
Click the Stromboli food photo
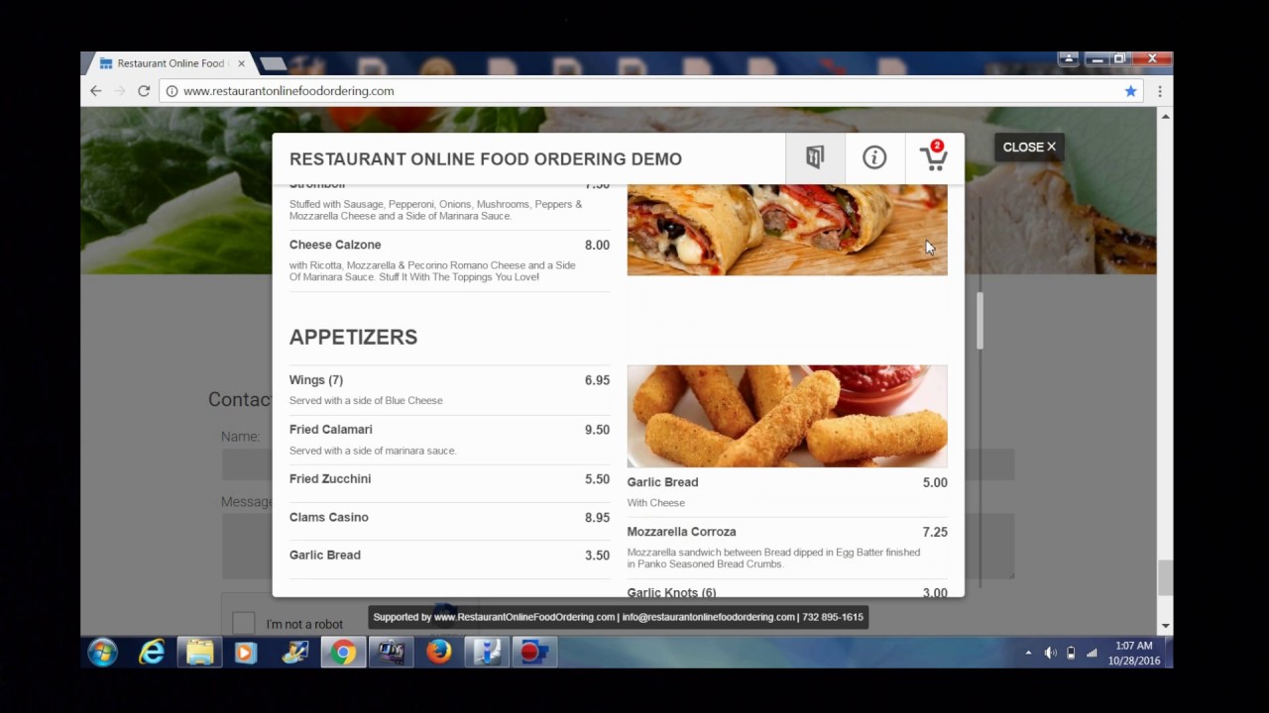click(787, 230)
